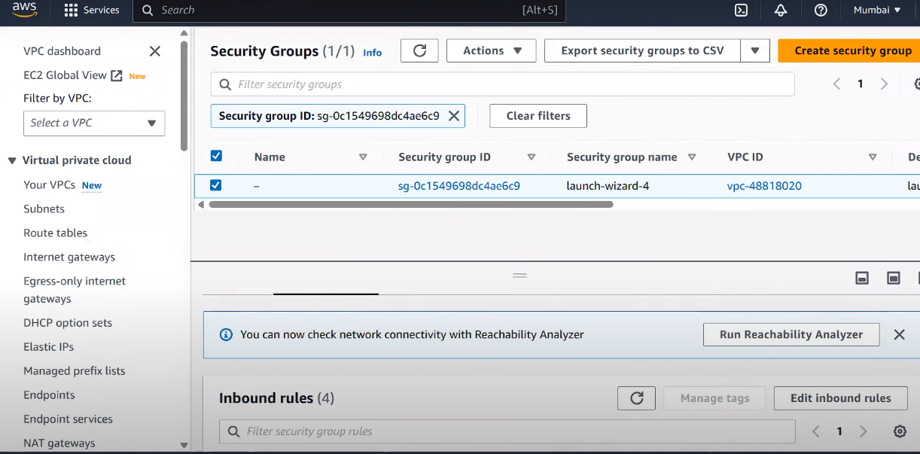Open the Services grid menu
The height and width of the screenshot is (454, 920).
coord(91,11)
